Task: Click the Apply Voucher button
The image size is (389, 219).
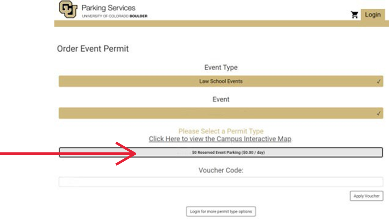Action: pos(366,196)
